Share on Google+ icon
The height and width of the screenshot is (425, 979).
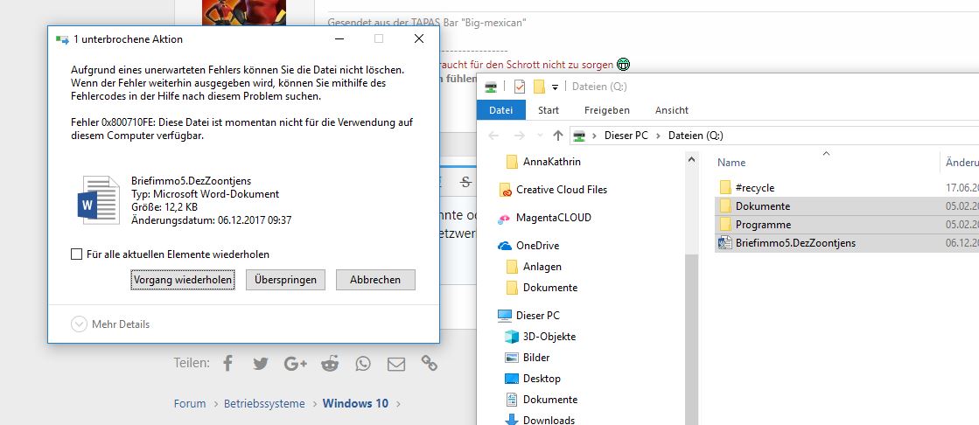coord(296,363)
